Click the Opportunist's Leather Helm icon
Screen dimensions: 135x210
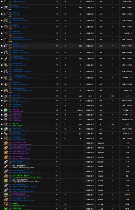tap(6, 39)
